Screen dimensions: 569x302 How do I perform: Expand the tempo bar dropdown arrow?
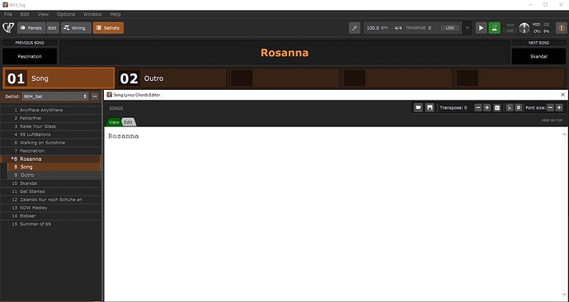pos(468,28)
